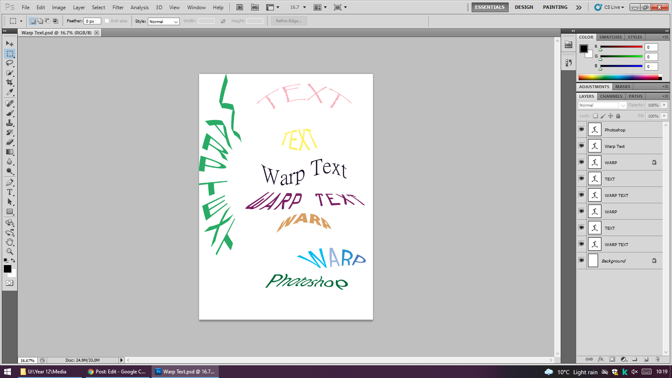Screen dimensions: 672x378
Task: Switch to the Channels tab
Action: coord(611,96)
